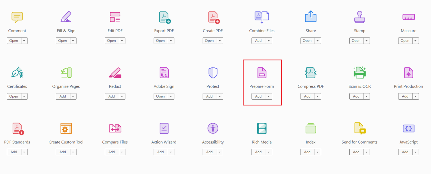Select the Export PDF icon
This screenshot has width=431, height=174.
coord(164,17)
